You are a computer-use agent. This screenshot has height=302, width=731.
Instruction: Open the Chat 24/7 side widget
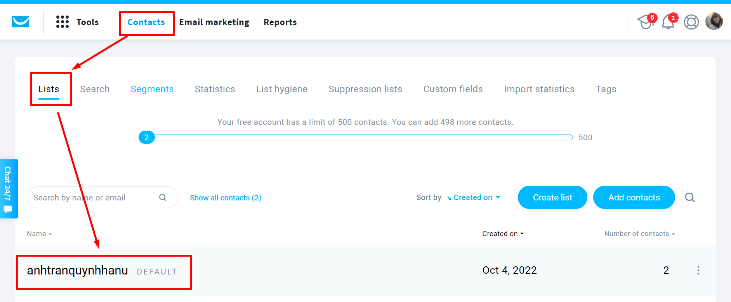point(8,189)
